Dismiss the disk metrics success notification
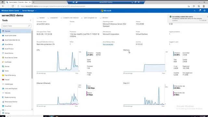208x117 pixels. point(207,17)
